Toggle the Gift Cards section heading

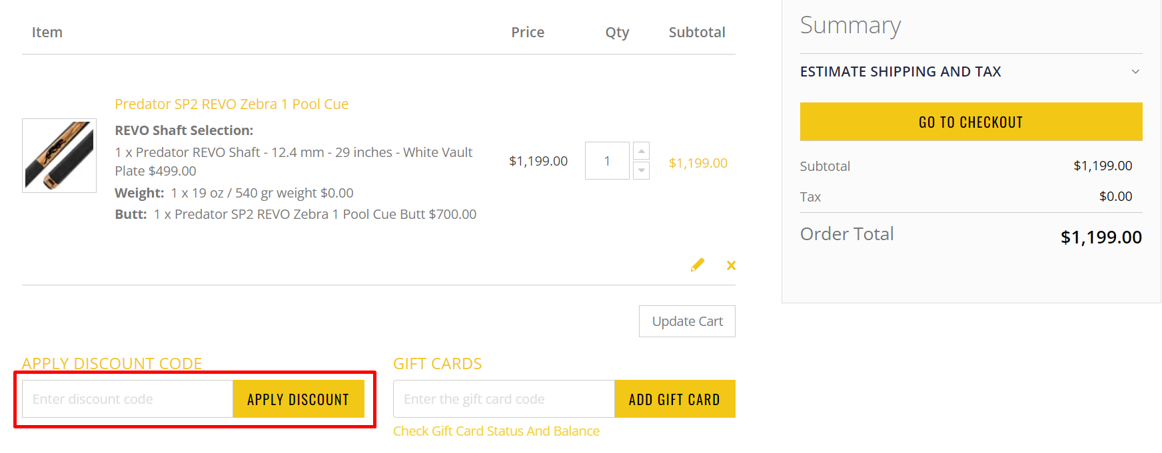(437, 363)
